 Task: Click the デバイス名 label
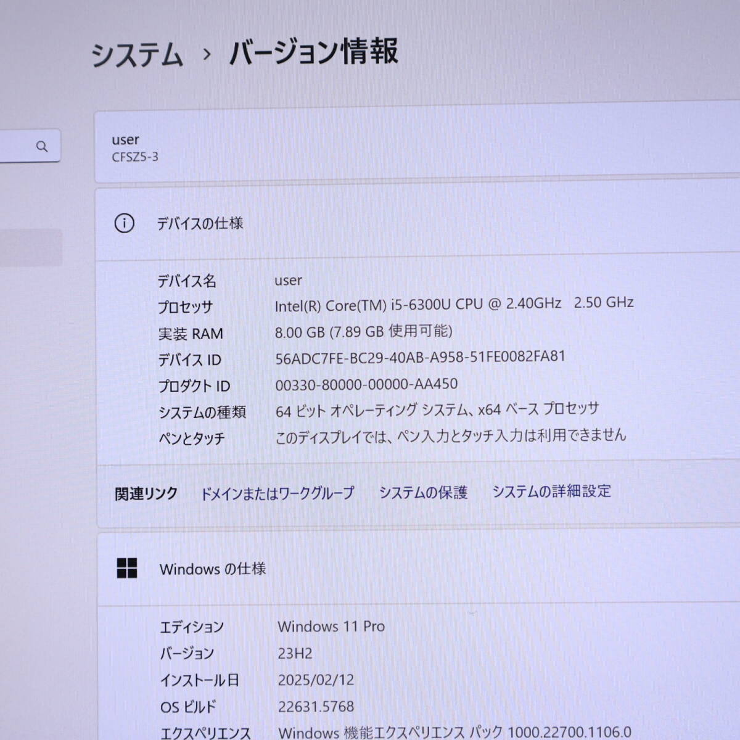[x=187, y=281]
